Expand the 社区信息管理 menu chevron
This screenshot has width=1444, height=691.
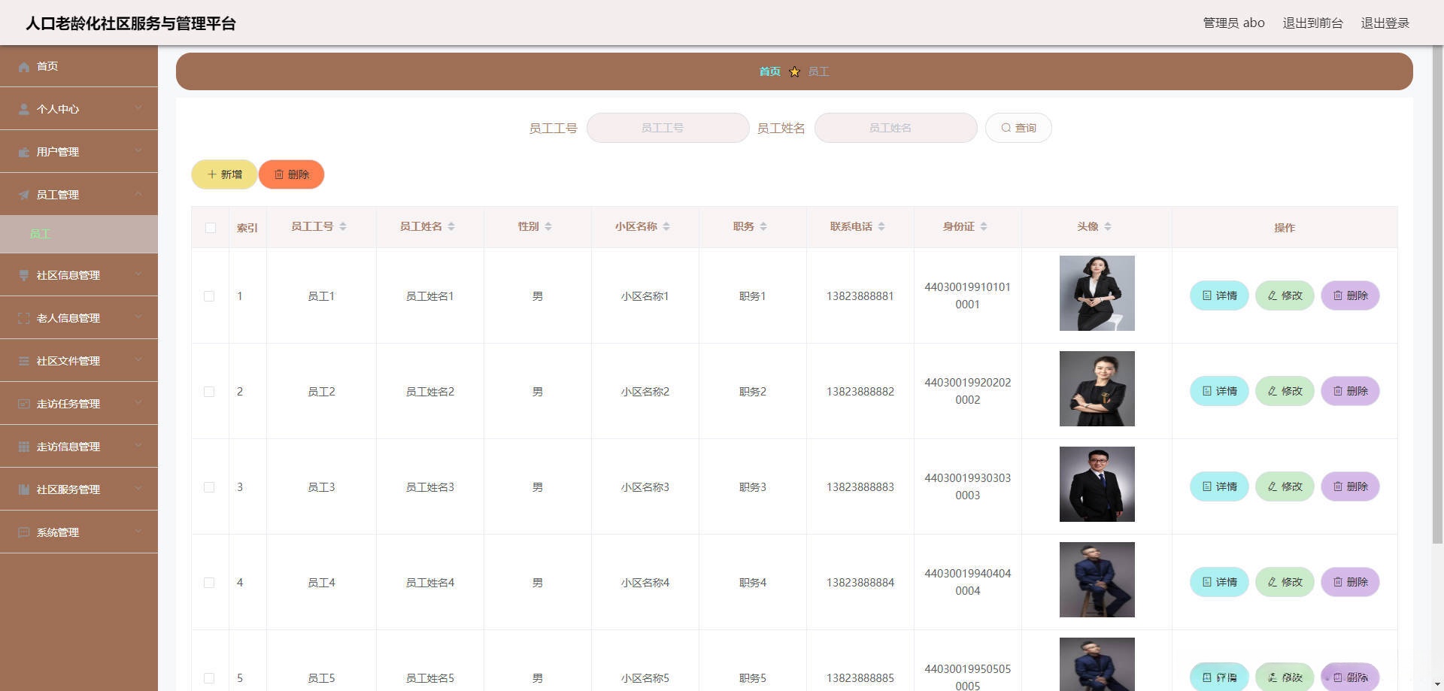[x=138, y=274]
